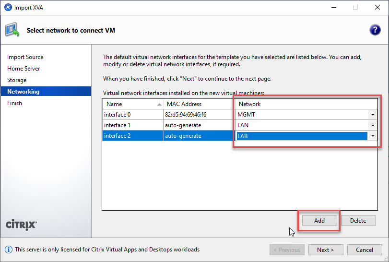Switch to the Storage step
The image size is (389, 262).
click(17, 80)
